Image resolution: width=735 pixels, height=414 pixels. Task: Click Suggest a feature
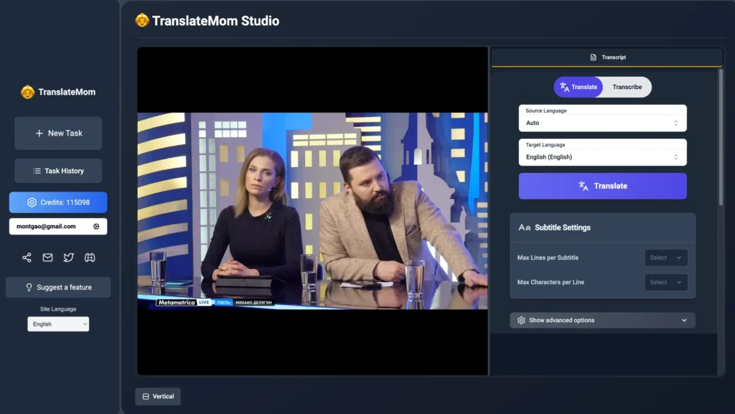coord(58,287)
